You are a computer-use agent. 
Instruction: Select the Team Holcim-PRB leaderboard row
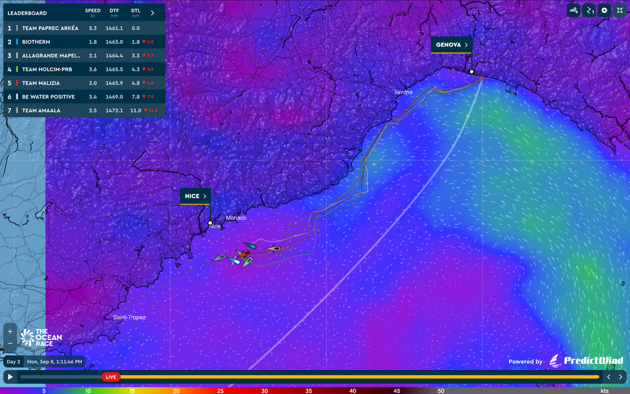84,69
